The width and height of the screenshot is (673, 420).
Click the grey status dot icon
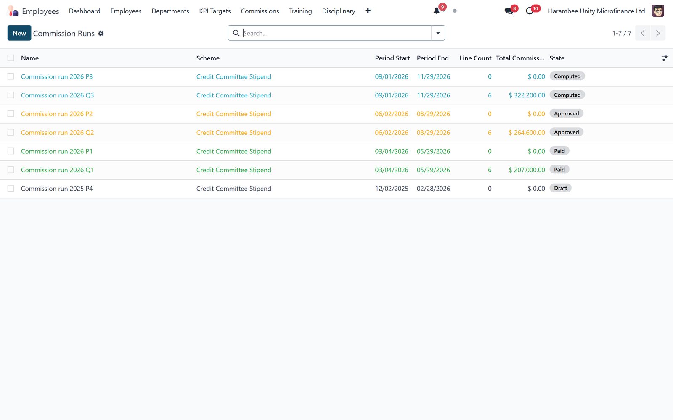455,11
